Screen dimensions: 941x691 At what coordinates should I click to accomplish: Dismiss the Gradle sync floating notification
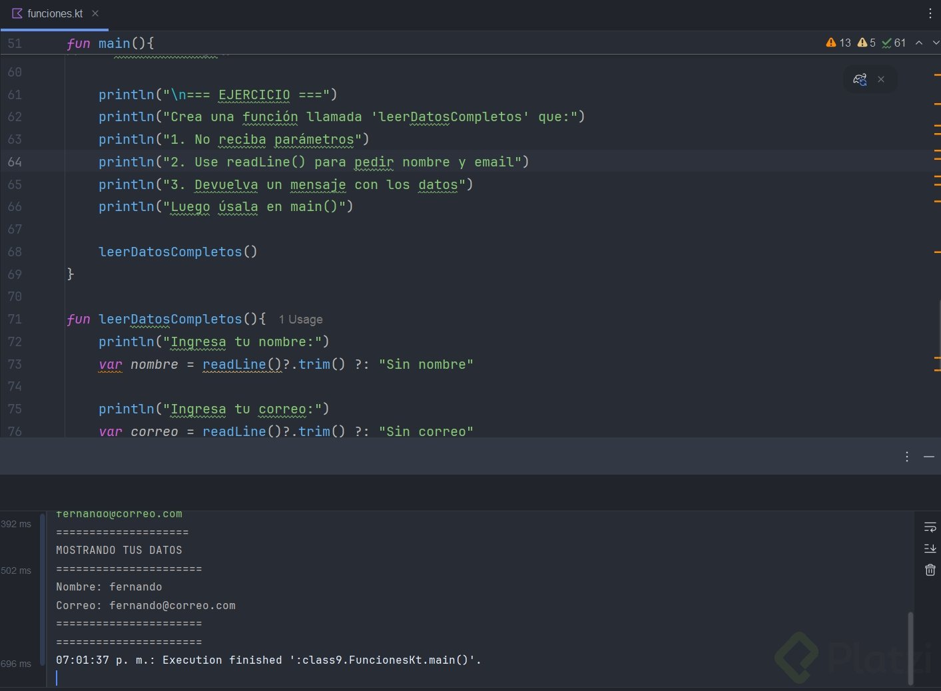click(881, 79)
